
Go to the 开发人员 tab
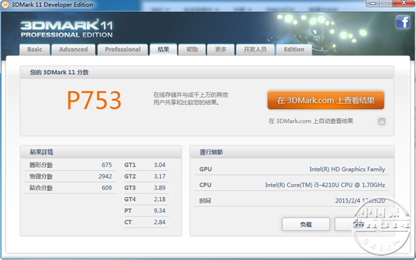coord(255,50)
